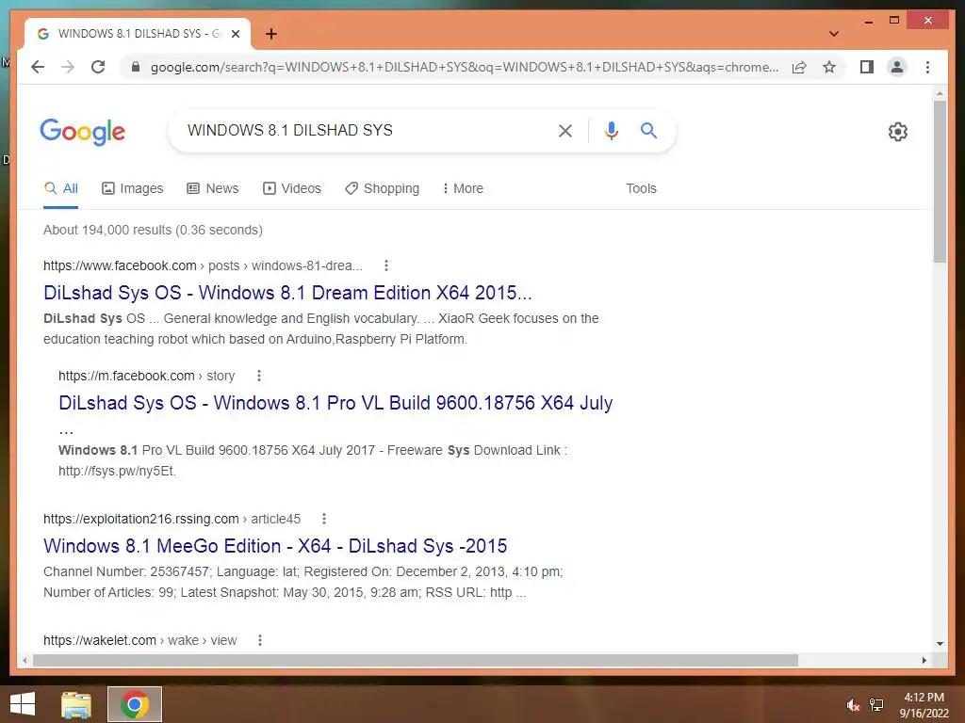The height and width of the screenshot is (723, 965).
Task: Reload the Google search page
Action: (x=98, y=67)
